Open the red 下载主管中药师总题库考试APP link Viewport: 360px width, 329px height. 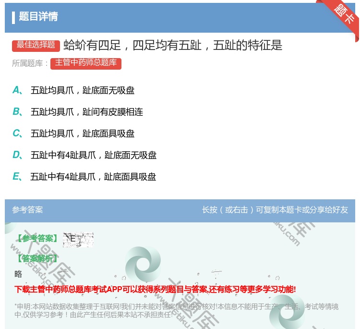coord(155,289)
